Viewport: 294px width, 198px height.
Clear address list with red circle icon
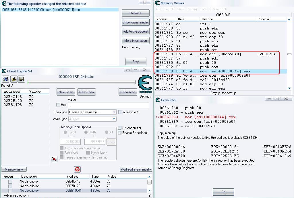(x=77, y=169)
